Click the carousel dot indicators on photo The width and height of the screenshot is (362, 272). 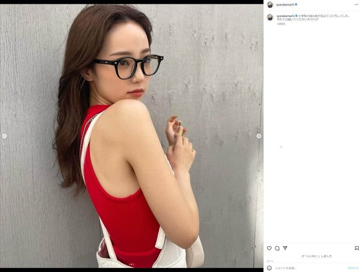tap(131, 264)
